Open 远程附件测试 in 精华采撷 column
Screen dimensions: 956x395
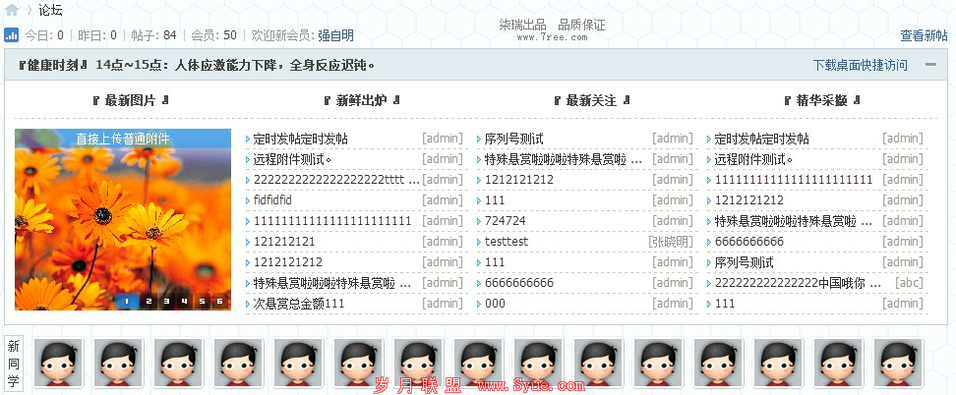click(x=753, y=160)
